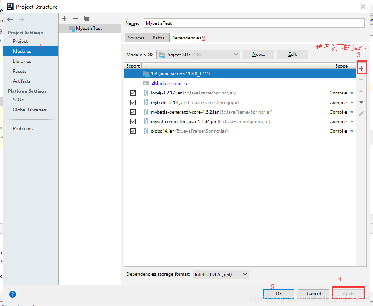Open Dependencies storage format dropdown

click(x=221, y=274)
